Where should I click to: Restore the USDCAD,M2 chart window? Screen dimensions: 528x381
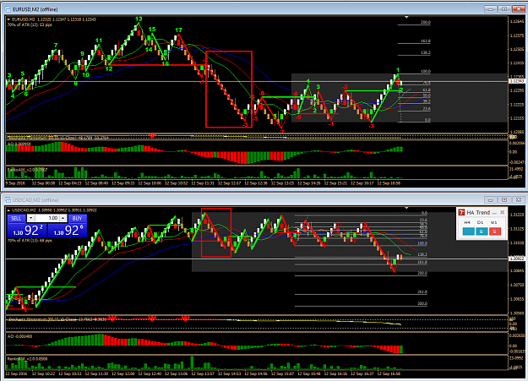pos(504,199)
